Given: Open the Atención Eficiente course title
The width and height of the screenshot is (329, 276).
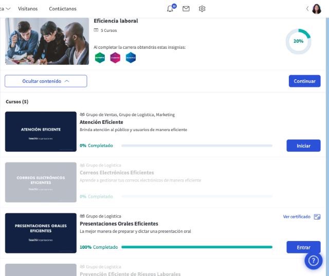Looking at the screenshot, I should pos(101,122).
